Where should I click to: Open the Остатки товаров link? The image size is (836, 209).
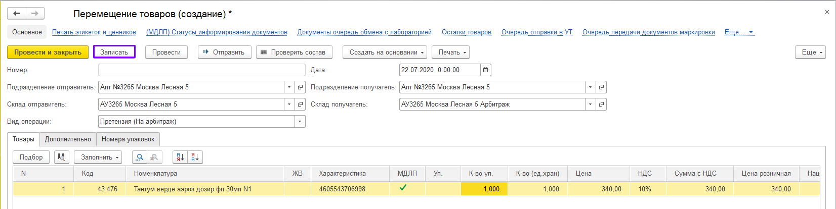pos(466,32)
